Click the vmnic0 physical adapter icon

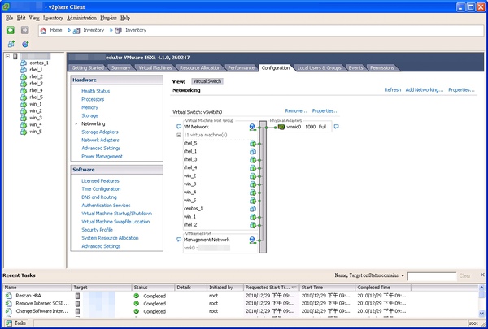click(281, 127)
